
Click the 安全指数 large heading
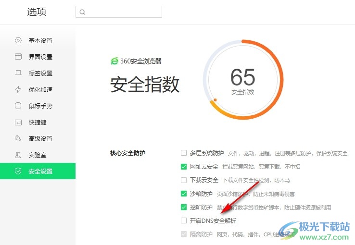tap(145, 84)
